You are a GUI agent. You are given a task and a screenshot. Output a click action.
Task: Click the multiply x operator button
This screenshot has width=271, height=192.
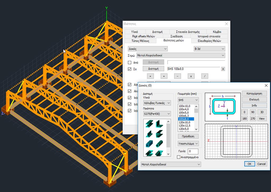[191, 76]
